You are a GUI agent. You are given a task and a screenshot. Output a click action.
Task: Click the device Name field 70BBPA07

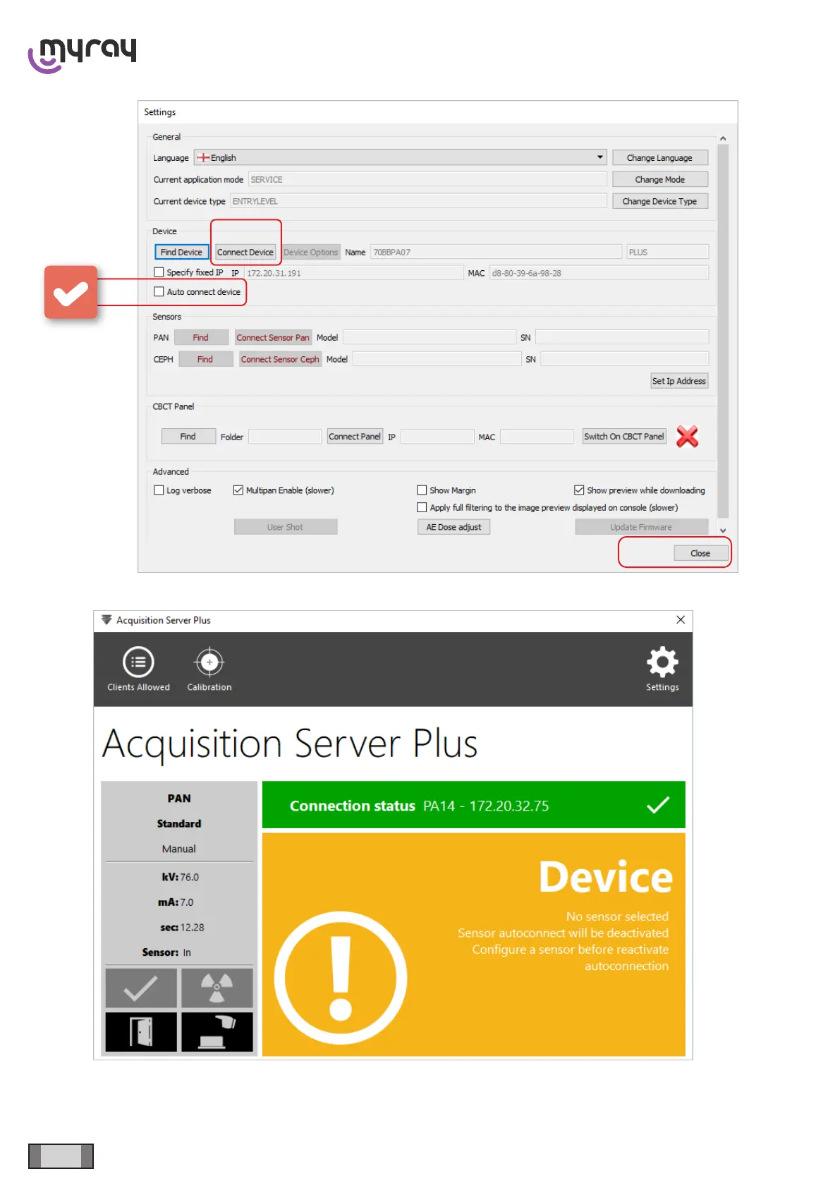(496, 252)
